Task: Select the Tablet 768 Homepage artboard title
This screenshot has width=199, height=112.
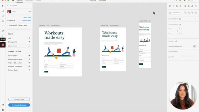Action: coord(110,26)
